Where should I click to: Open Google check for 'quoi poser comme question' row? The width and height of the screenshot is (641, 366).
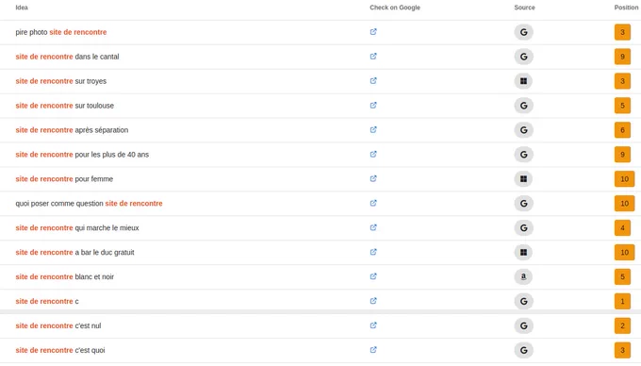(x=373, y=203)
